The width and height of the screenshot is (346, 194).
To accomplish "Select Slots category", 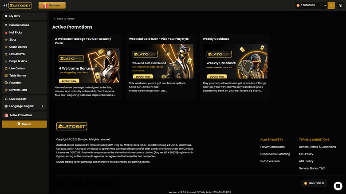I will [x=24, y=39].
